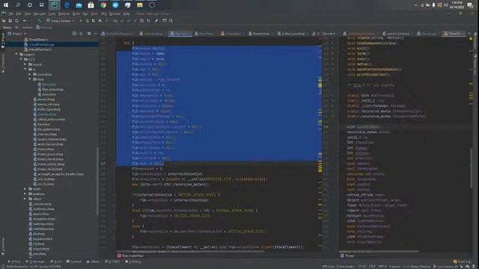Click the layout window icon beside wrench
The height and width of the screenshot is (269, 479).
[x=165, y=21]
